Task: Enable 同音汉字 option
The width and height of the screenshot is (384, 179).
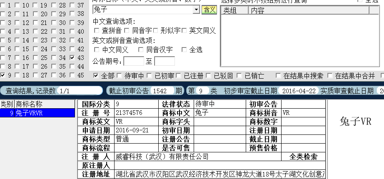Action: point(141,50)
